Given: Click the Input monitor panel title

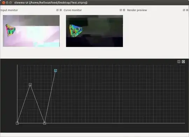Looking at the screenshot, I should point(9,10).
